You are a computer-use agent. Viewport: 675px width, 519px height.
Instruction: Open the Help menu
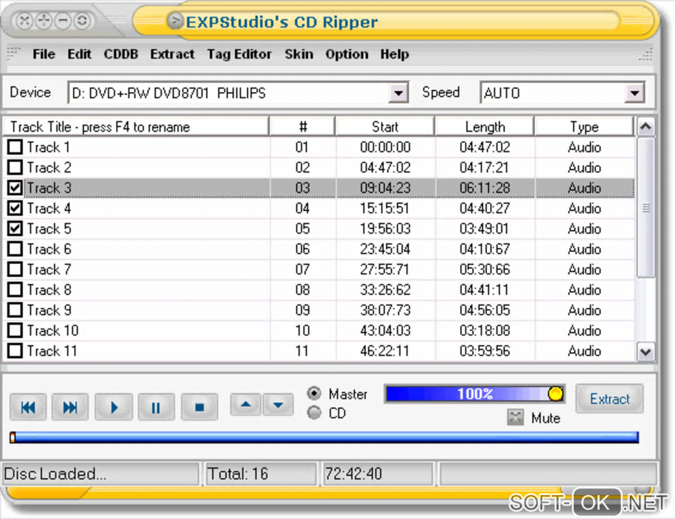[x=394, y=54]
